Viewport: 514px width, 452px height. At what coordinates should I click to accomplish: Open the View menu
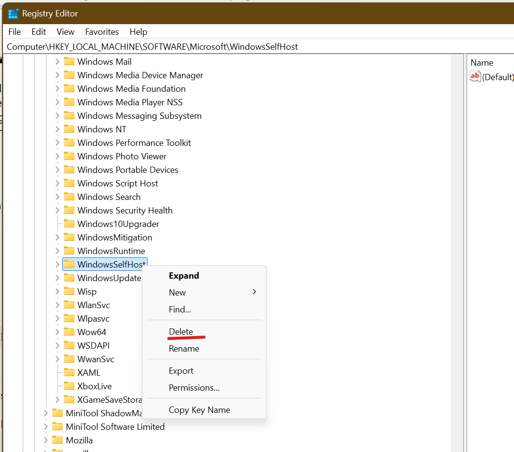click(x=65, y=32)
